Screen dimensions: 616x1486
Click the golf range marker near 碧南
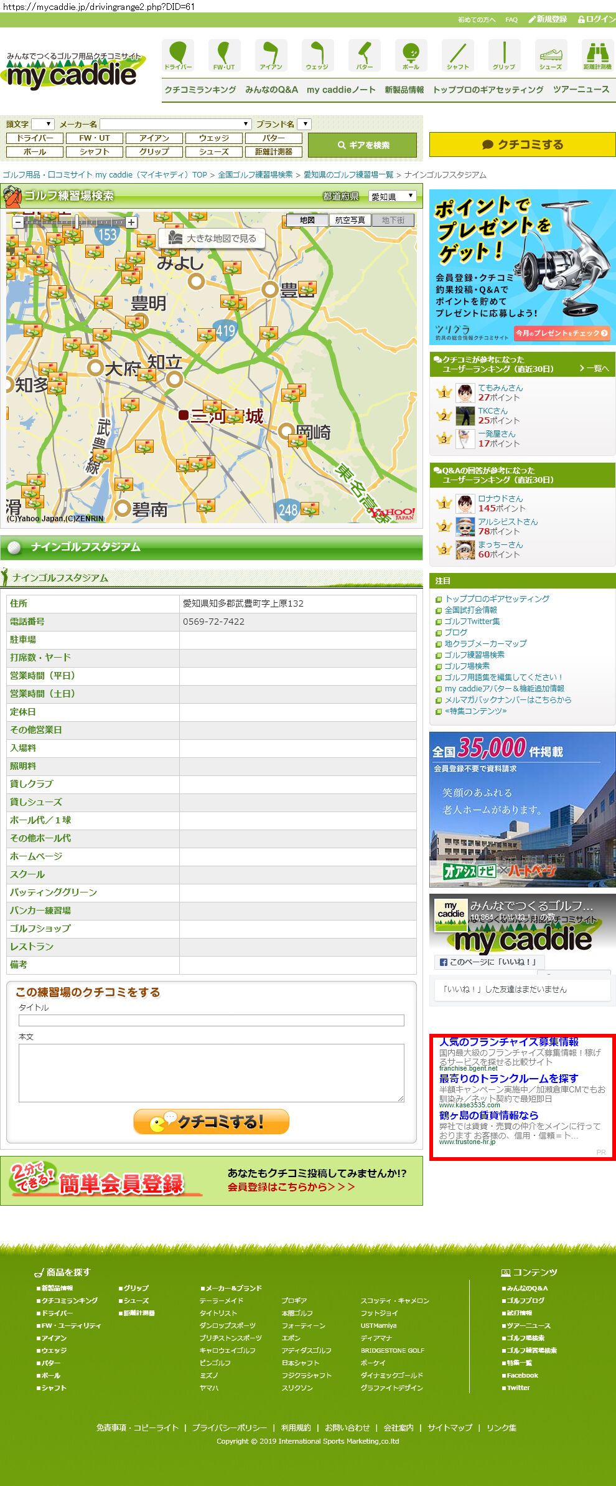click(123, 485)
